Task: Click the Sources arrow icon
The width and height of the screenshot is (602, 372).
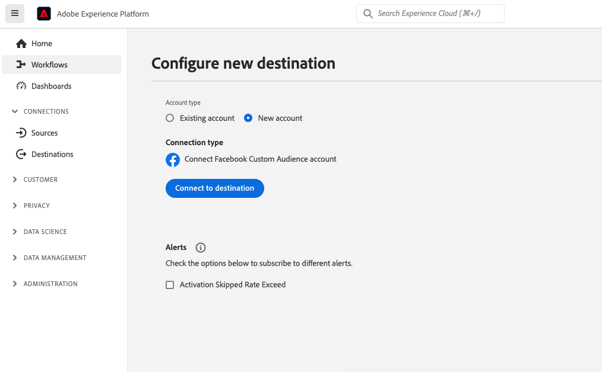Action: pos(21,133)
